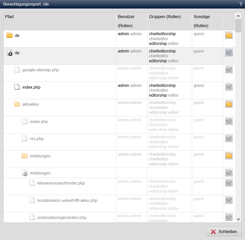Click the Pfad column header
Image resolution: width=245 pixels, height=240 pixels.
pyautogui.click(x=9, y=17)
